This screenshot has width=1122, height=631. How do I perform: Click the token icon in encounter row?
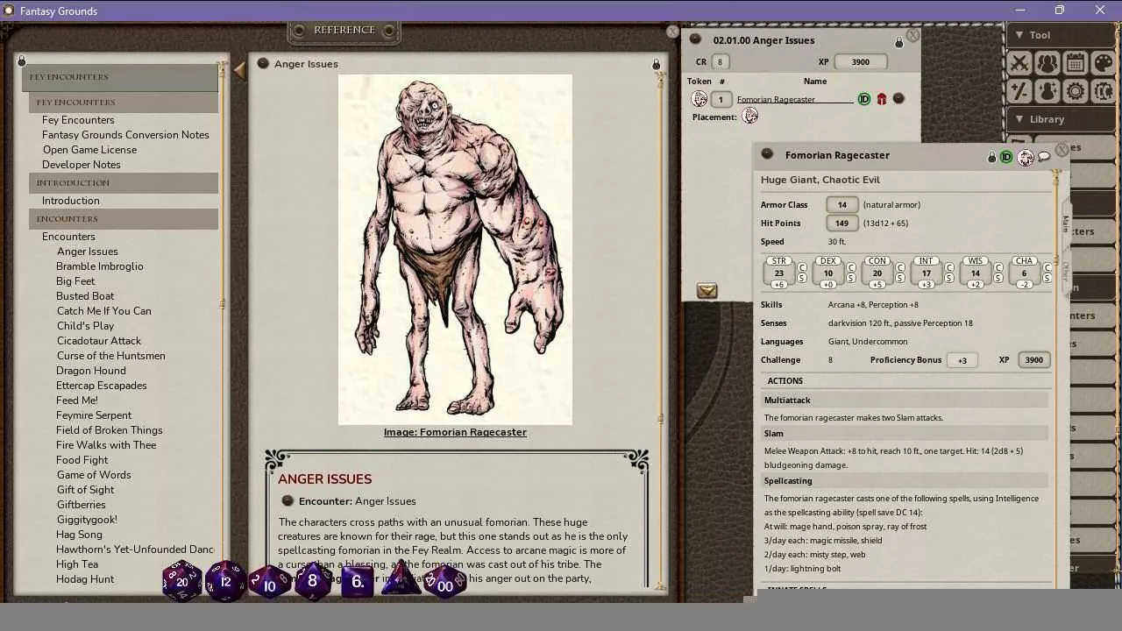pyautogui.click(x=699, y=99)
